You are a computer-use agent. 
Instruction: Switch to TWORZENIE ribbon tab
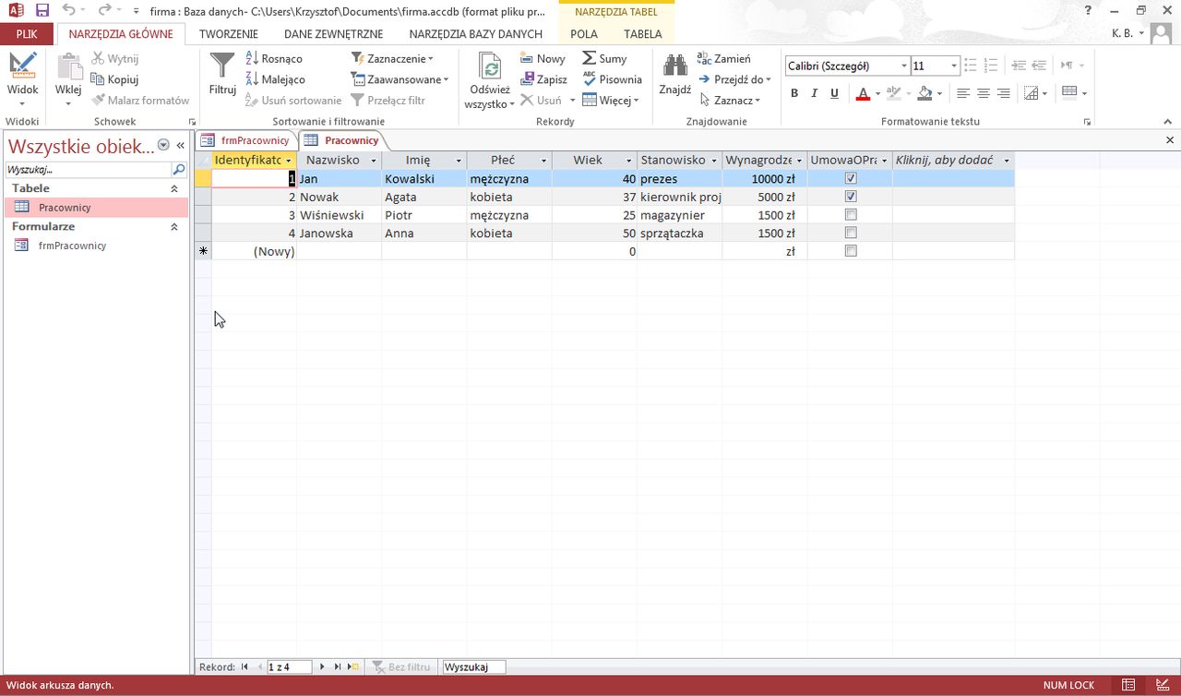tap(229, 34)
